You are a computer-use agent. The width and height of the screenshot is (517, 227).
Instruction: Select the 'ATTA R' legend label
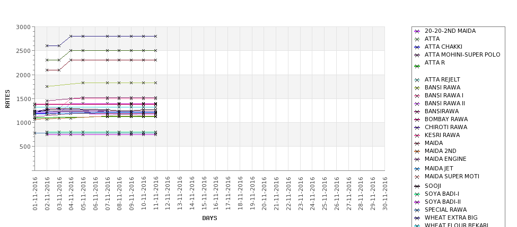coord(435,62)
